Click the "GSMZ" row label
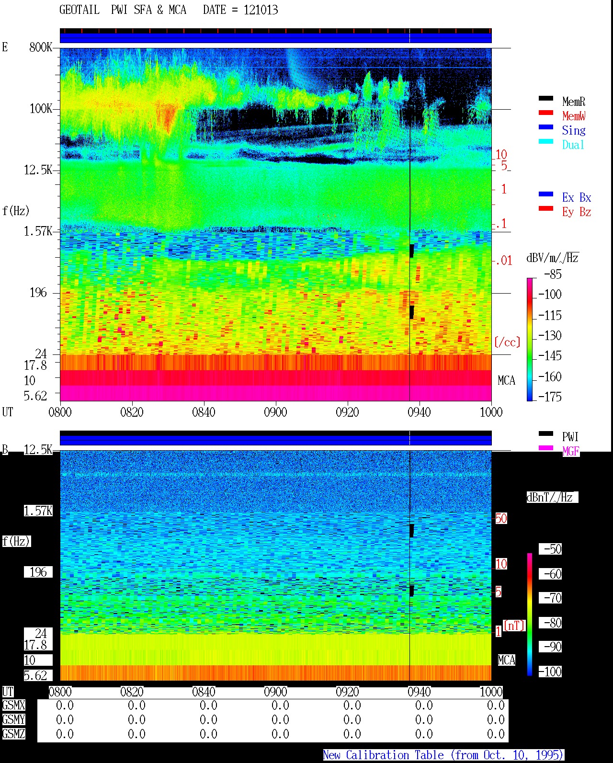The width and height of the screenshot is (613, 763). pyautogui.click(x=13, y=734)
